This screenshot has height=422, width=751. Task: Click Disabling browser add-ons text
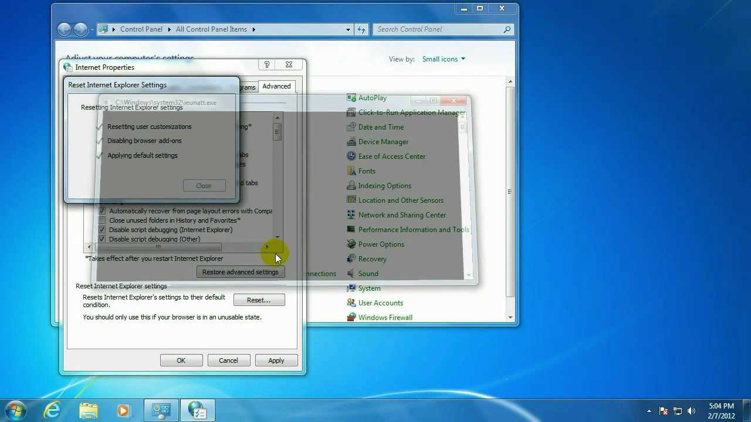(x=144, y=141)
